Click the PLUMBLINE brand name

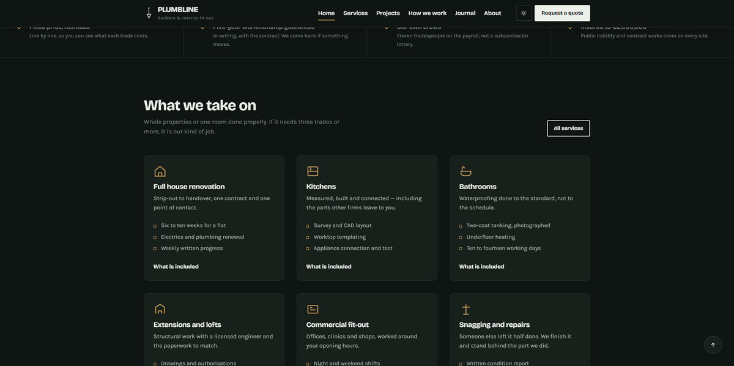[178, 9]
